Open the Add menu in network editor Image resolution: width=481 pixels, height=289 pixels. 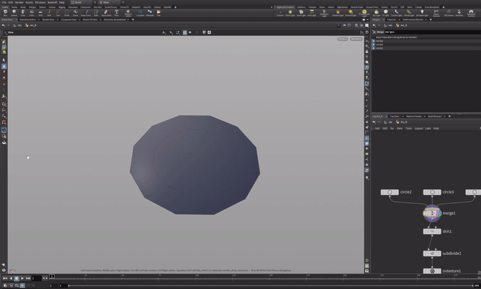click(377, 128)
